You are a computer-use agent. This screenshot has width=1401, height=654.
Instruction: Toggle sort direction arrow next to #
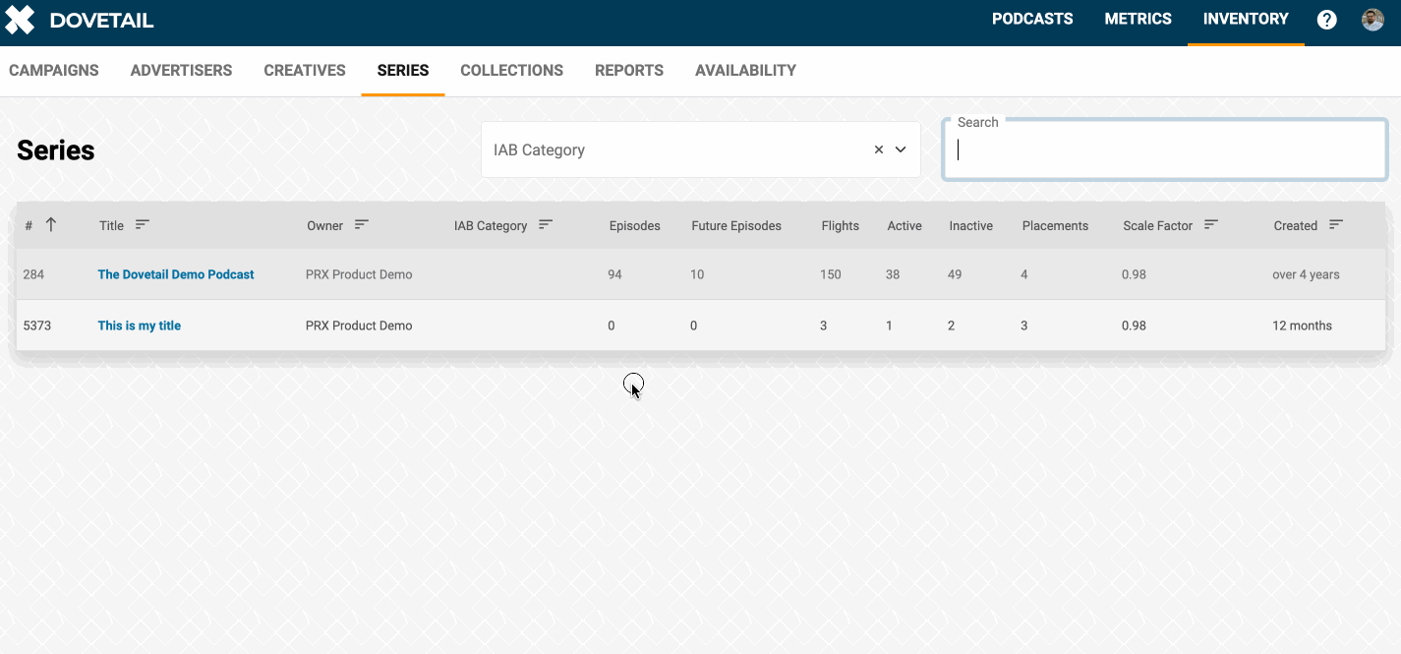pyautogui.click(x=51, y=225)
